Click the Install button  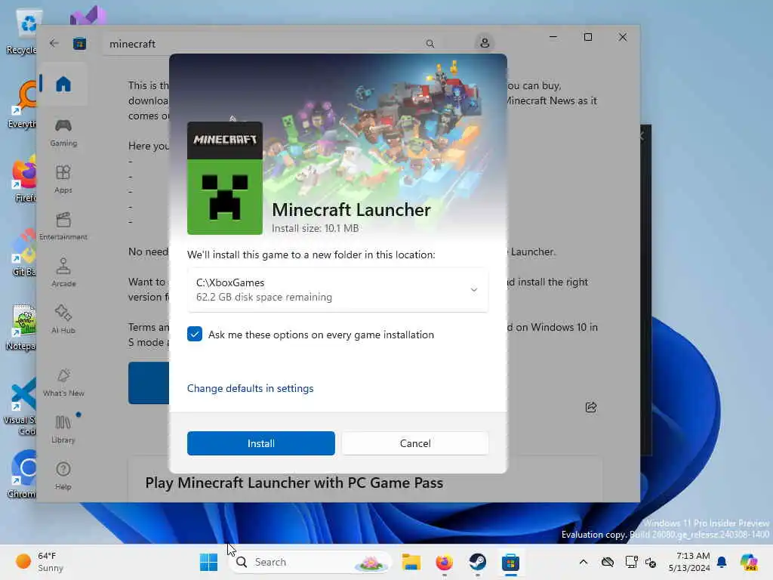coord(260,443)
